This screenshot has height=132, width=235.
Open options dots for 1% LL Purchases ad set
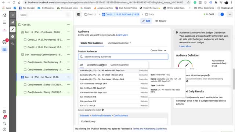[x=68, y=32]
